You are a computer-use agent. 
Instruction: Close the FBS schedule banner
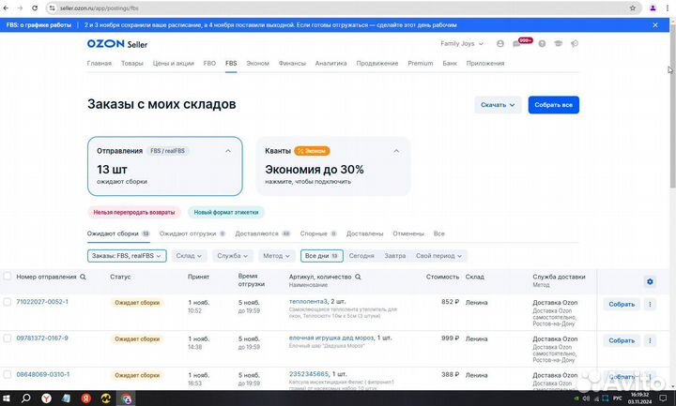[655, 25]
